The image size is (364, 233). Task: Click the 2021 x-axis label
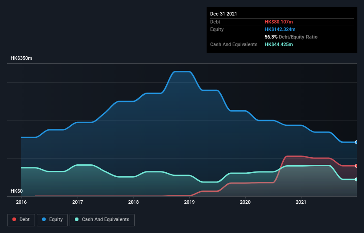pos(301,202)
